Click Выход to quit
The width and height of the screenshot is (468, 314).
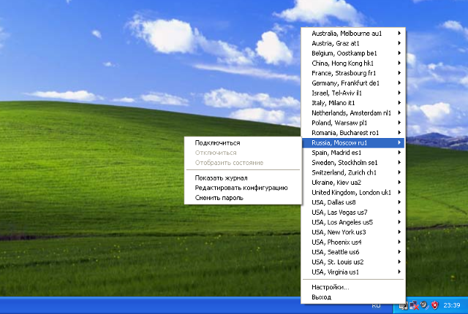pyautogui.click(x=353, y=297)
